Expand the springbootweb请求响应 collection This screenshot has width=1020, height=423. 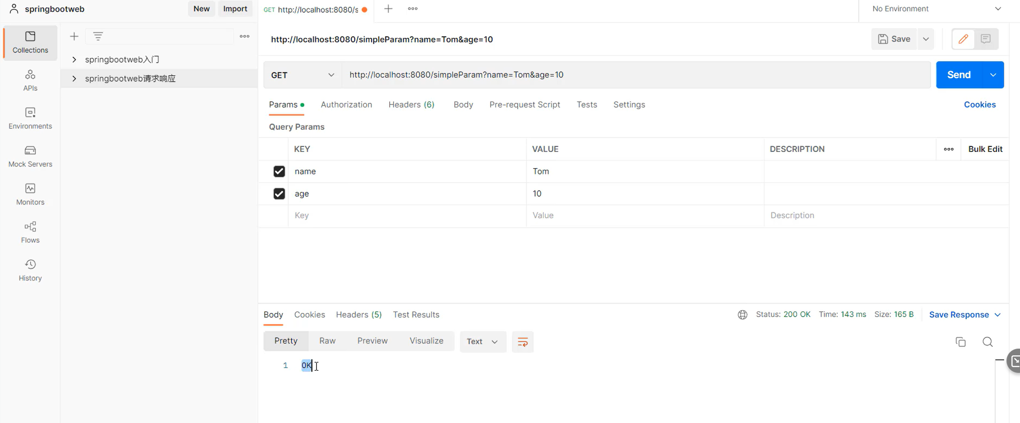[74, 78]
